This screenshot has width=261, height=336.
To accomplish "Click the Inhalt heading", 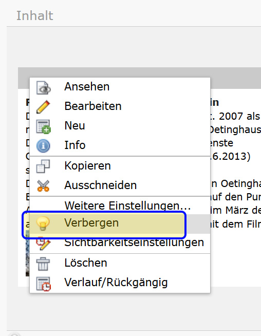I will click(35, 15).
